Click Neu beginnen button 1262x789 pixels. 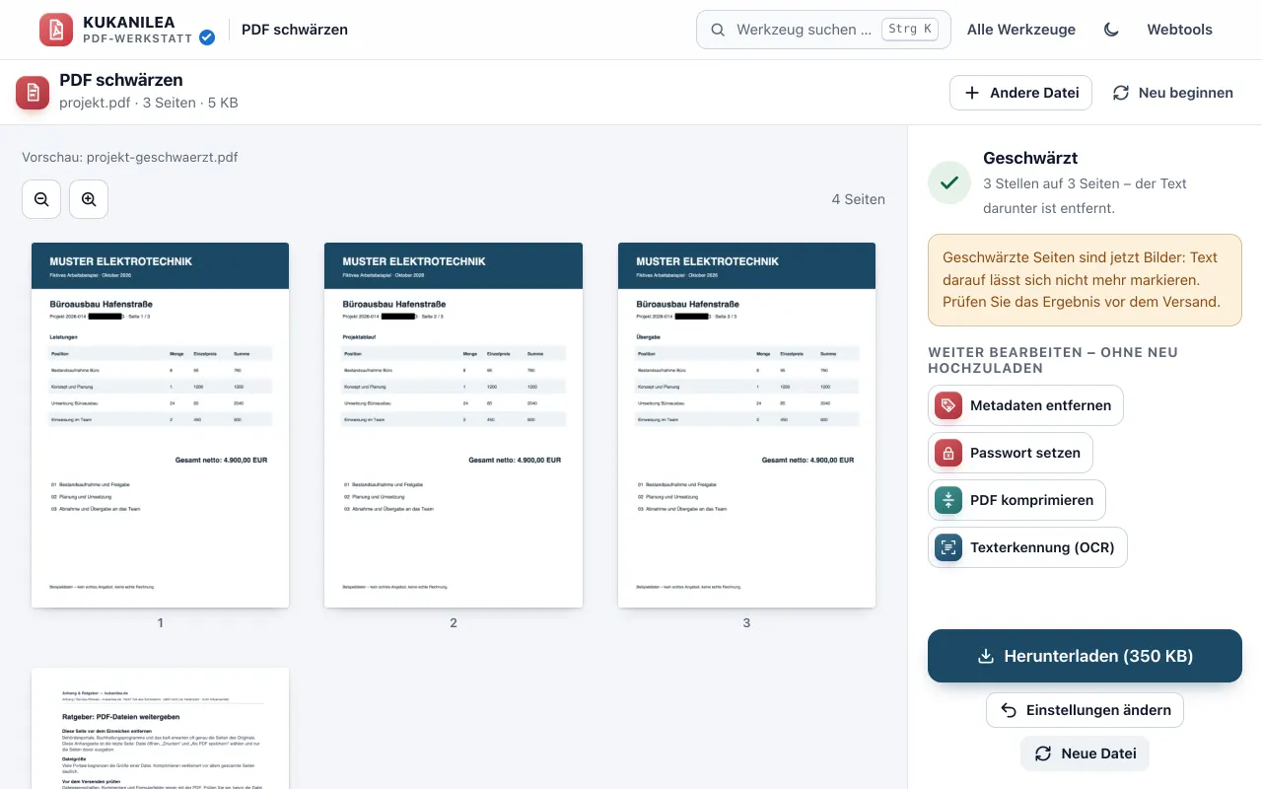click(1172, 93)
